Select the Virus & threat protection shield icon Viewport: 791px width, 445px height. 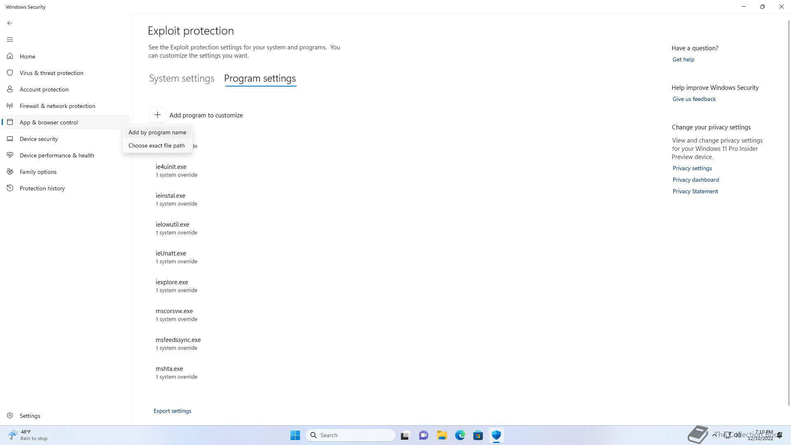coord(10,73)
